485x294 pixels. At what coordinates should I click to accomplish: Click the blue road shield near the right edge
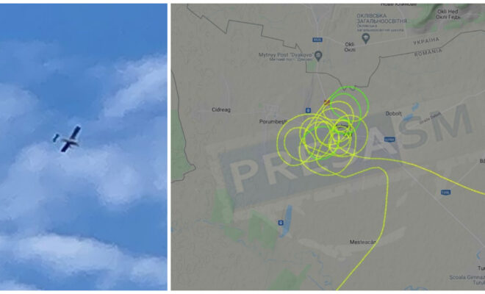click(445, 192)
